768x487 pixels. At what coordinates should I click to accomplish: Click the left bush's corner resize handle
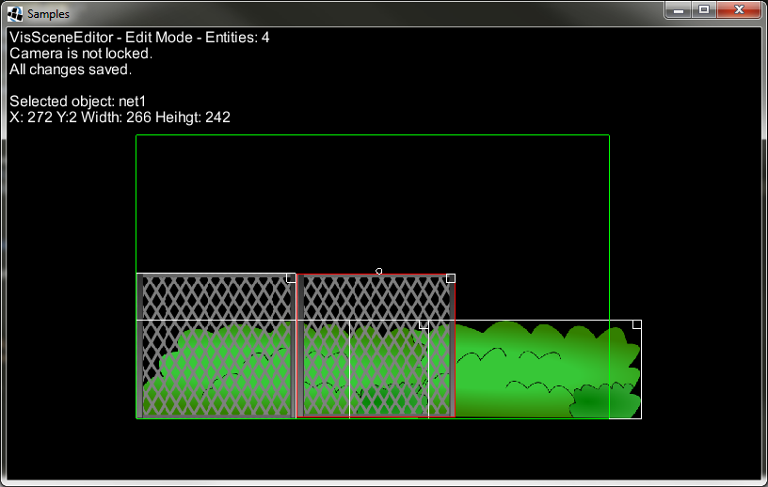424,324
